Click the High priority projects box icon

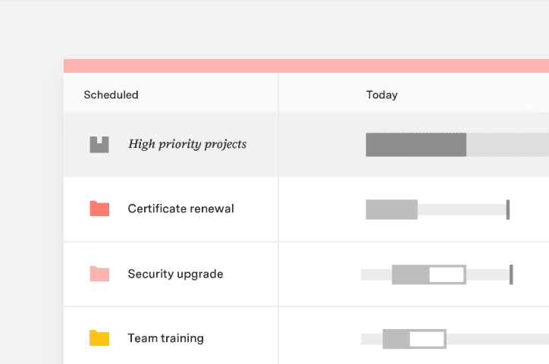tap(99, 144)
